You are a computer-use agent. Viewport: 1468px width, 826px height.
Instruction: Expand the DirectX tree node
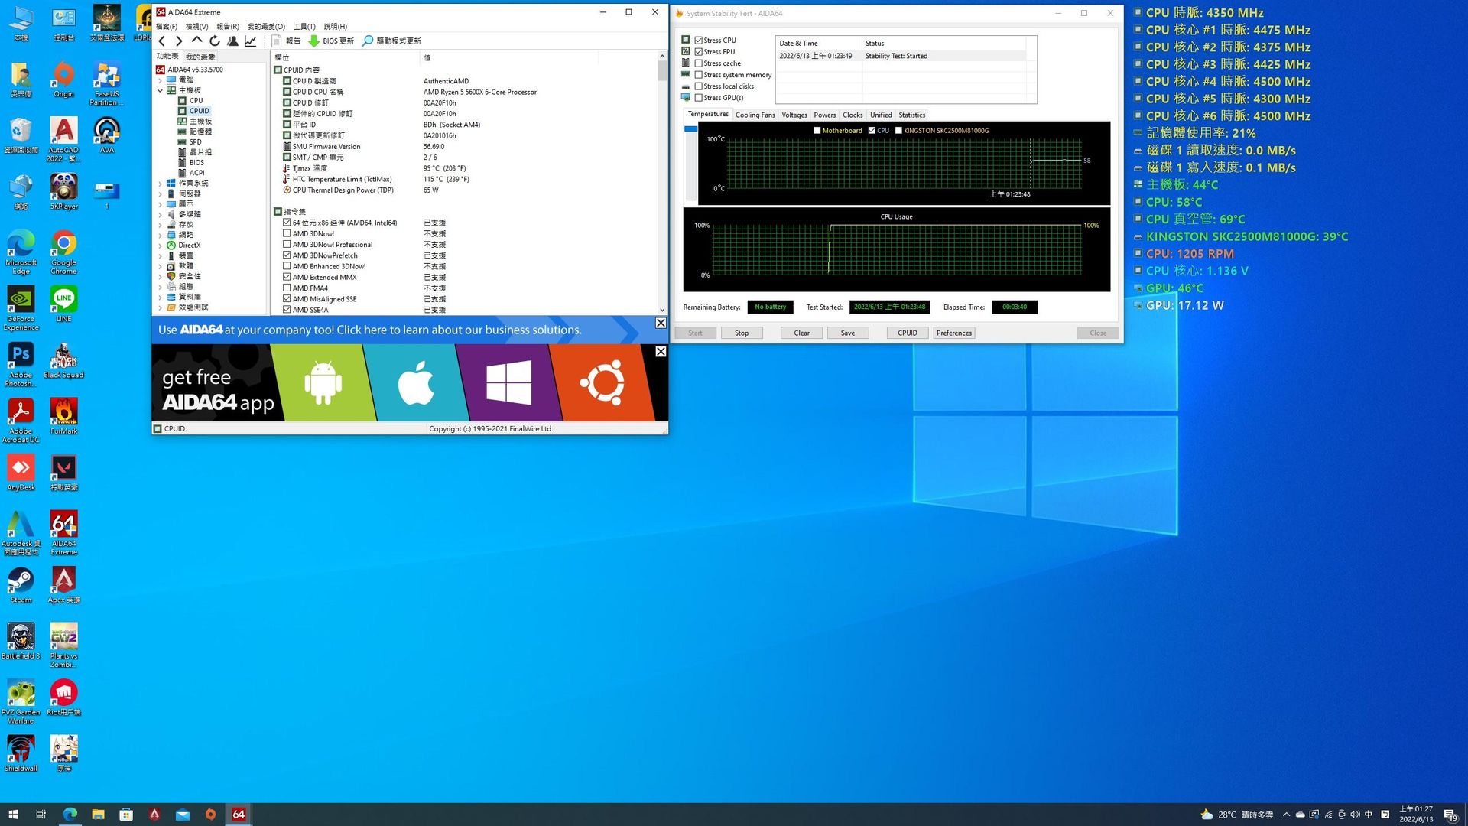click(x=161, y=246)
